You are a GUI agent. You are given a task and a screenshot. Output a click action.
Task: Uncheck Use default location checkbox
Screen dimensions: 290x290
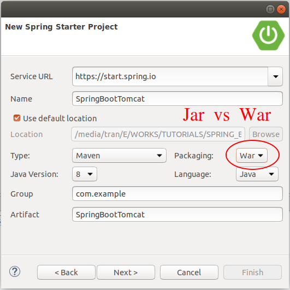pos(17,118)
